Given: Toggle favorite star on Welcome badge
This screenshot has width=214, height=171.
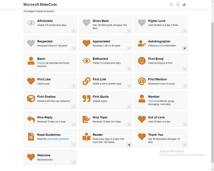Looking at the screenshot, I should click(74, 162).
